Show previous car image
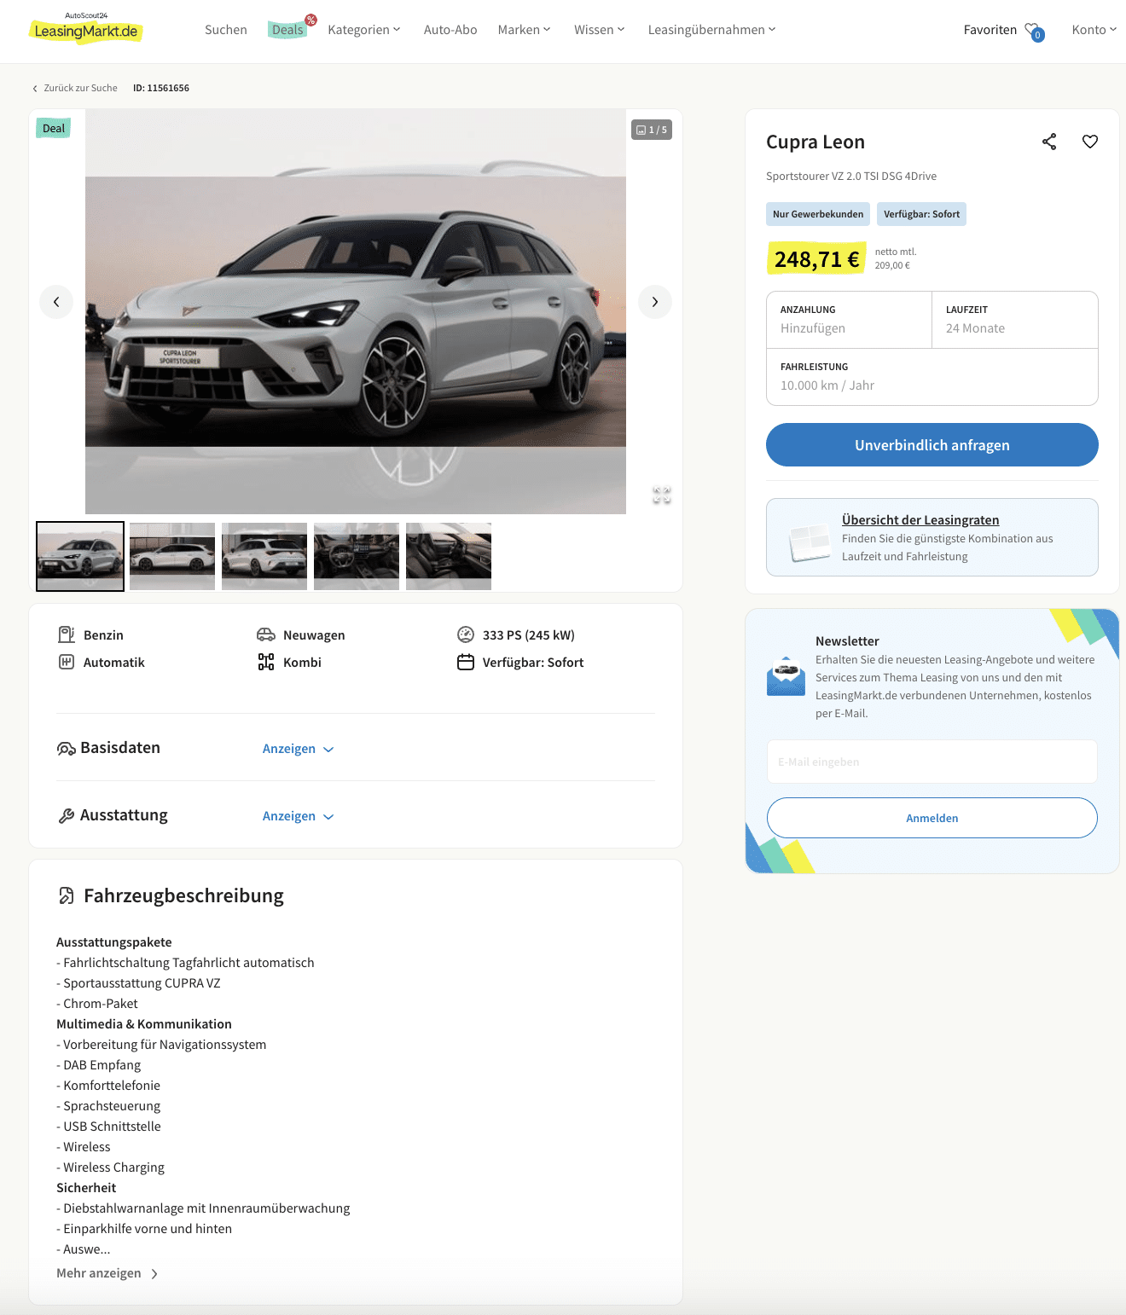 (56, 302)
